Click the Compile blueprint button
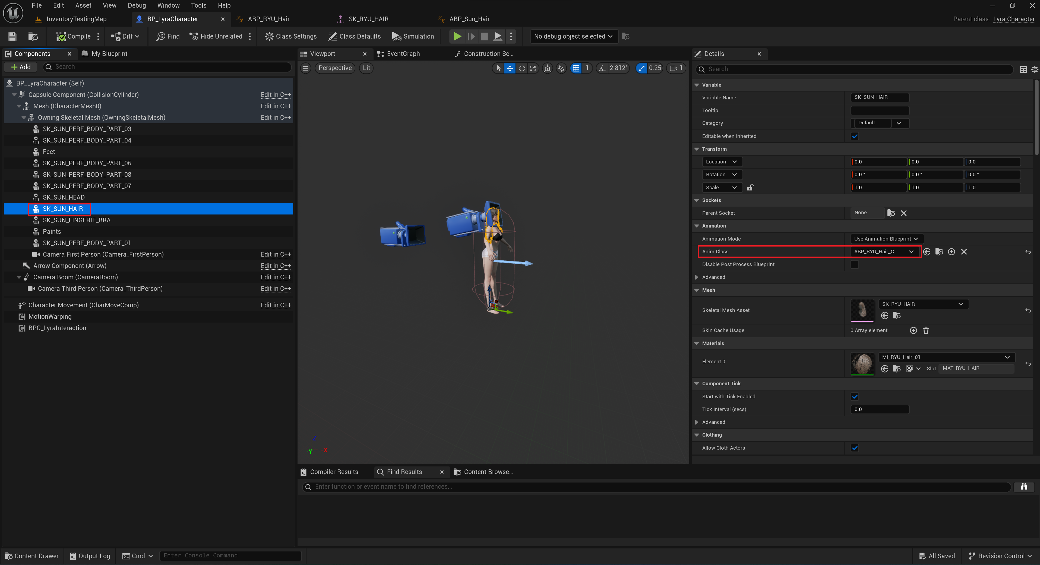Viewport: 1040px width, 565px height. (x=74, y=36)
